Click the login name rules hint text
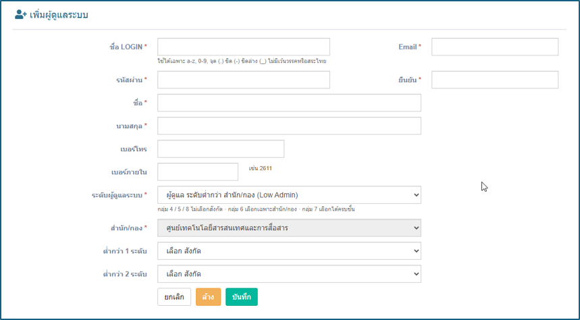This screenshot has width=580, height=320. tap(242, 61)
